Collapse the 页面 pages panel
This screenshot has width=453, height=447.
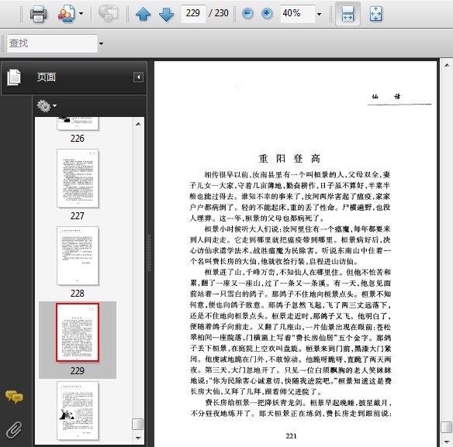[x=138, y=77]
